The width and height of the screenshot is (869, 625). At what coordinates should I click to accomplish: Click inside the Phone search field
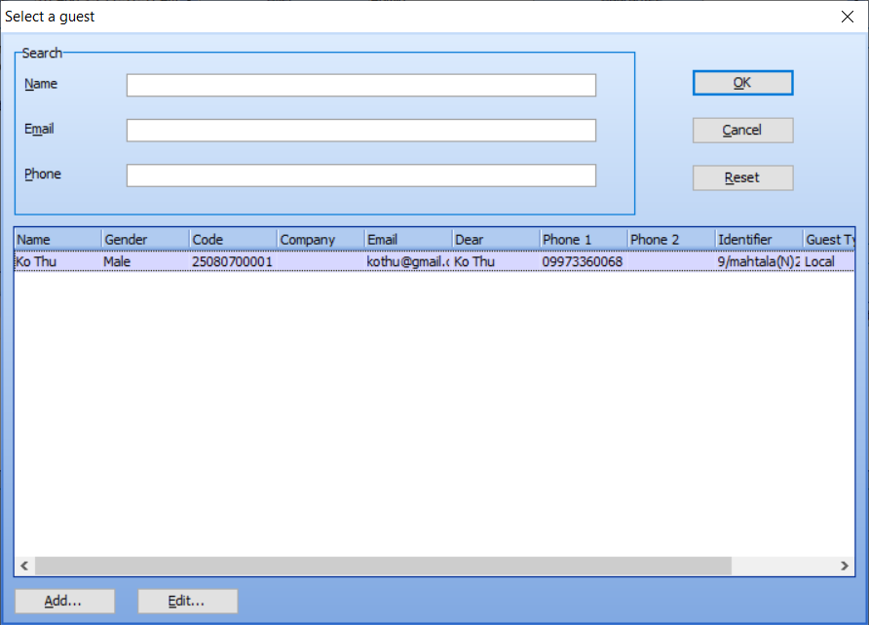(360, 175)
